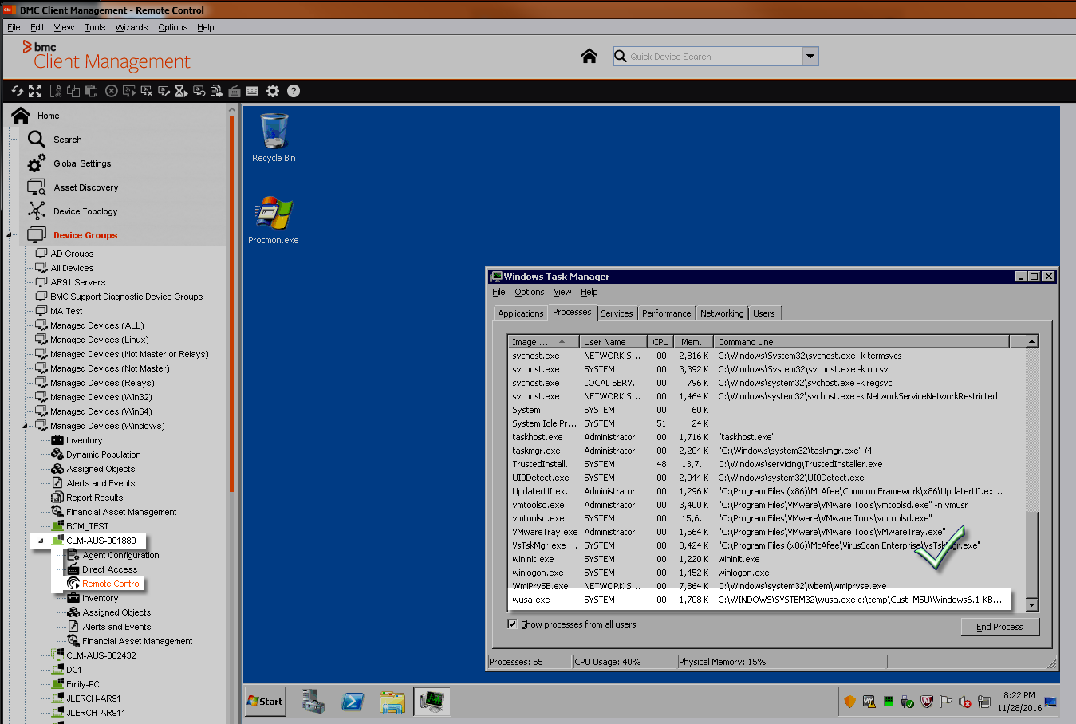
Task: Switch to the Performance tab
Action: pyautogui.click(x=666, y=313)
